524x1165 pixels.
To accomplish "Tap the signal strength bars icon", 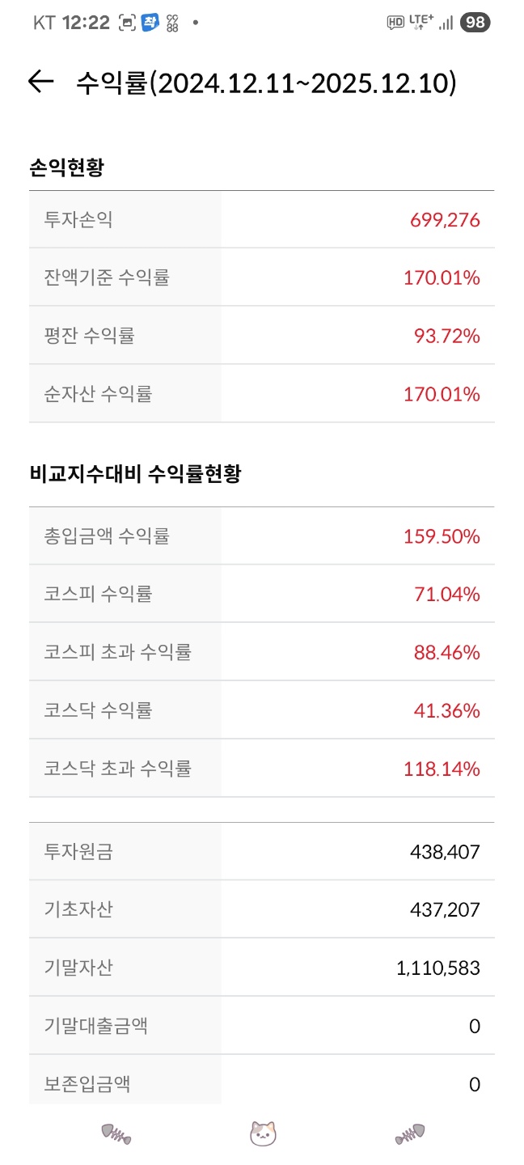I will [x=446, y=23].
